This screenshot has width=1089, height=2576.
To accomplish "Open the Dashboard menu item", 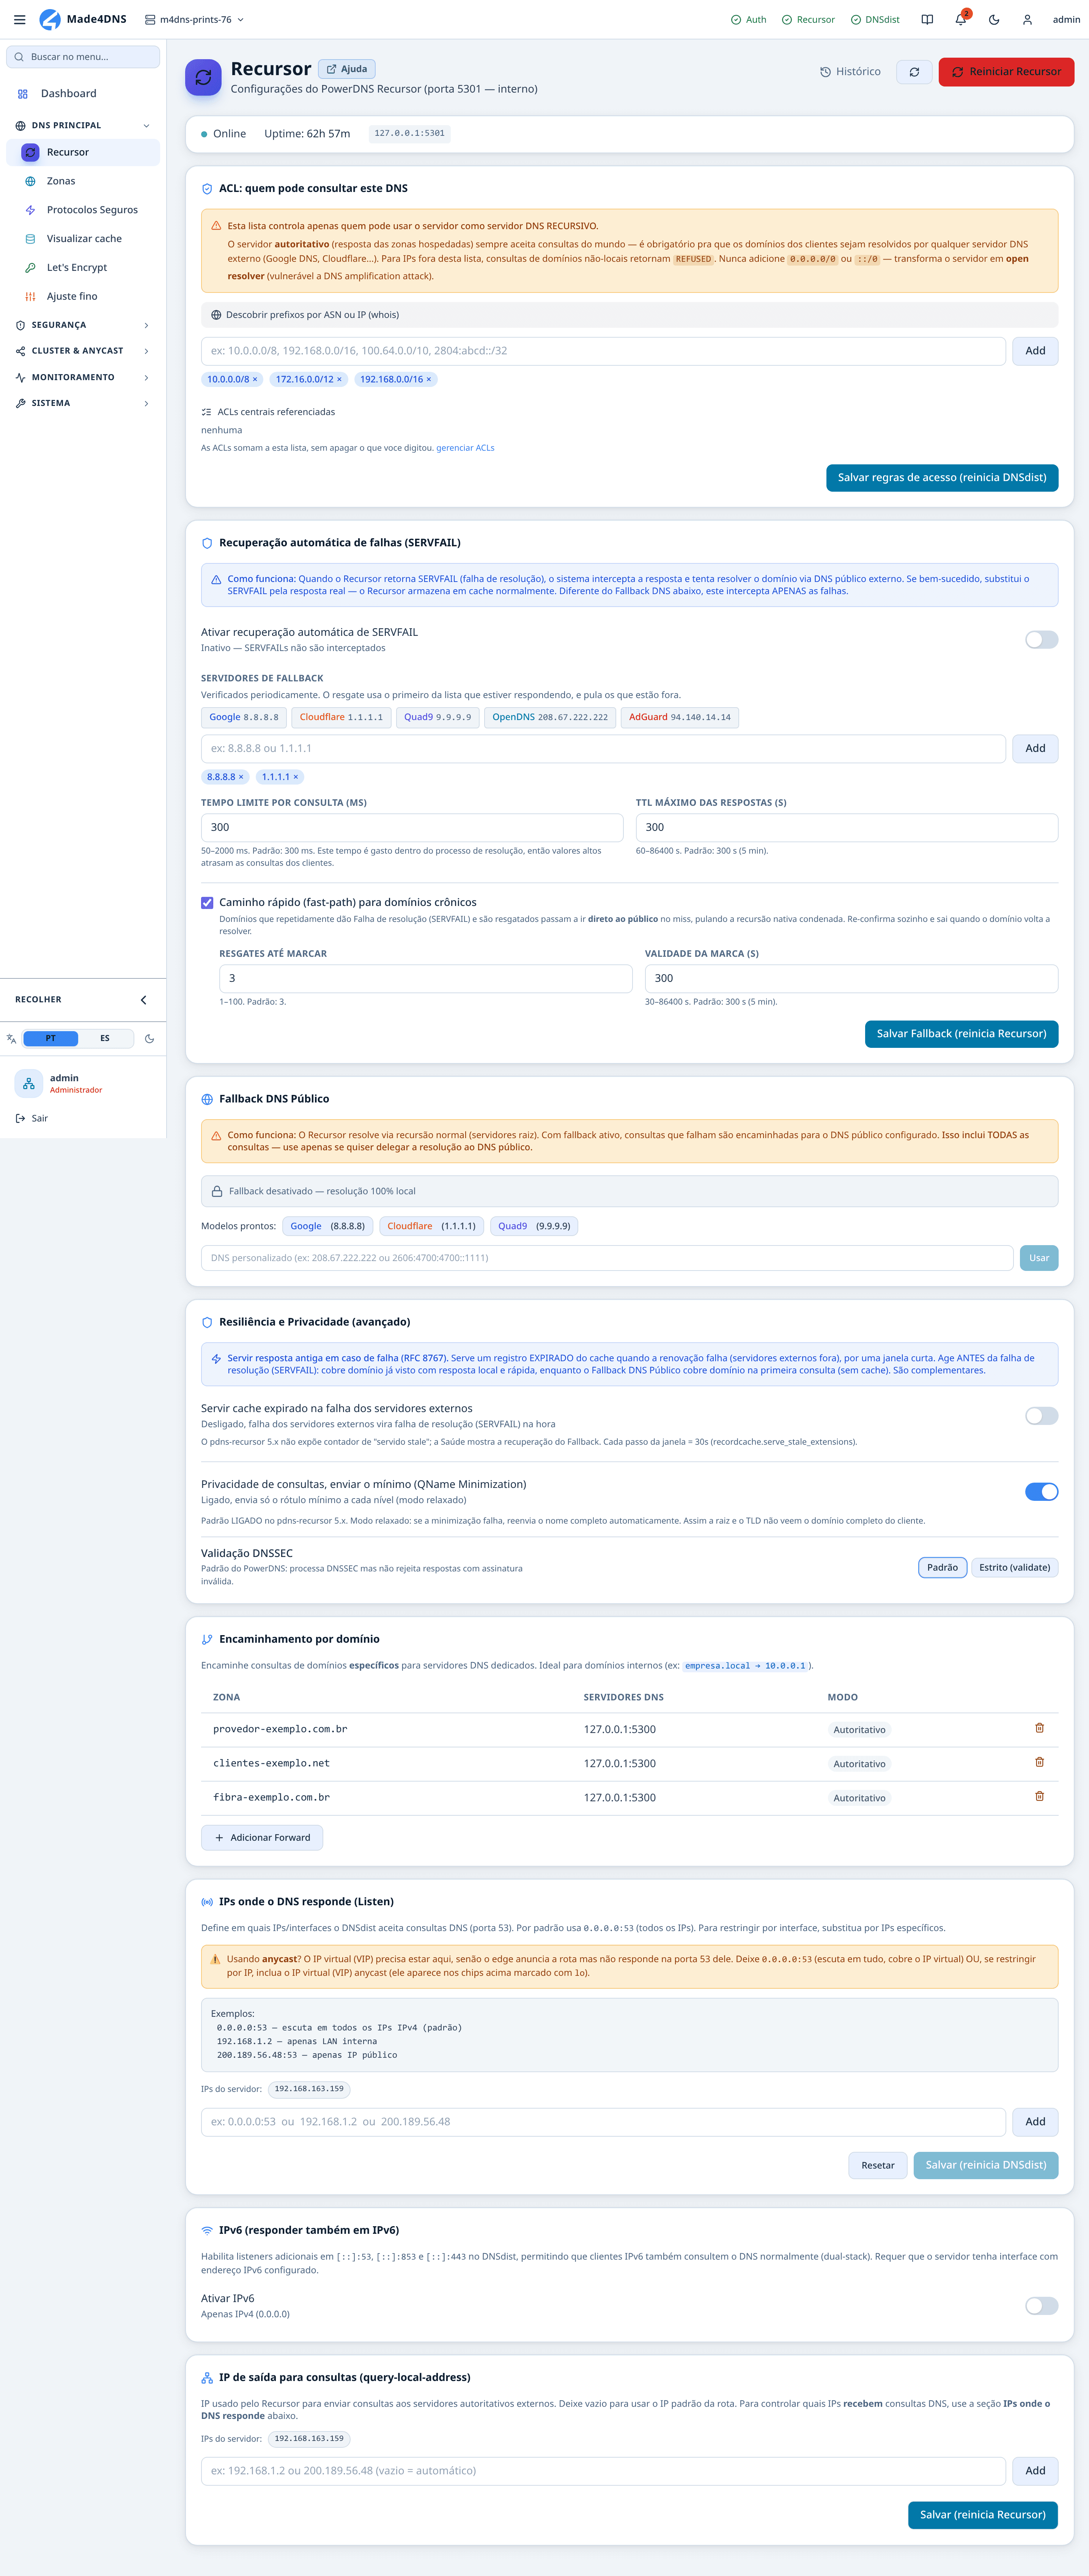I will tap(83, 94).
